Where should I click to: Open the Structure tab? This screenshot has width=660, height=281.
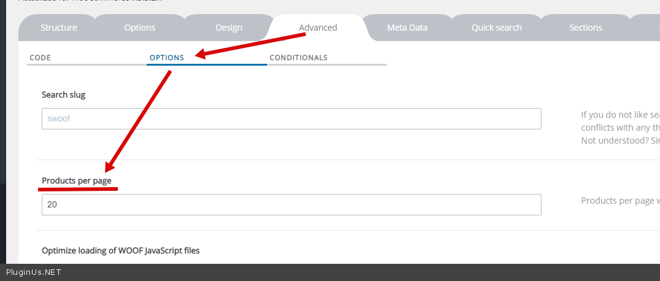59,28
